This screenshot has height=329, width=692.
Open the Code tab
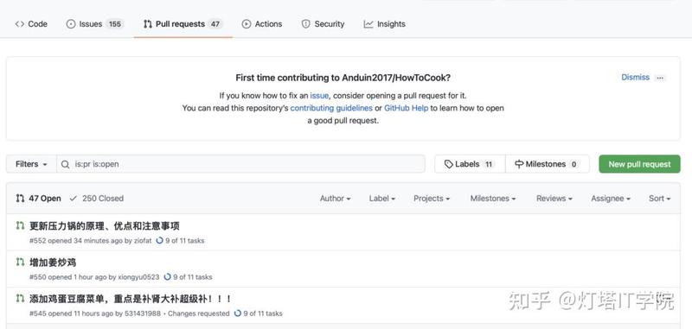point(31,24)
